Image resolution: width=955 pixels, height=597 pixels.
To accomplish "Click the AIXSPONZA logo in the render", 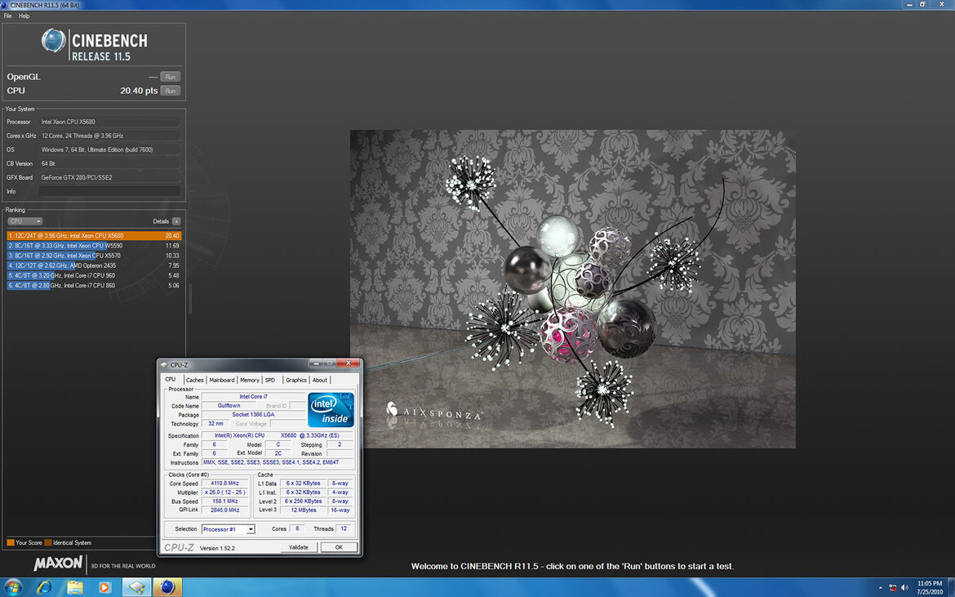I will (x=433, y=412).
